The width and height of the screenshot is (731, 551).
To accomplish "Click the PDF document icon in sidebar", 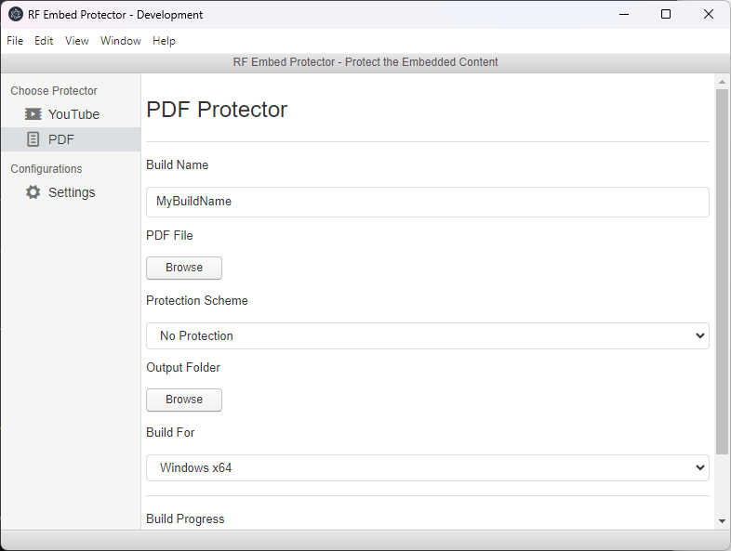I will point(33,139).
